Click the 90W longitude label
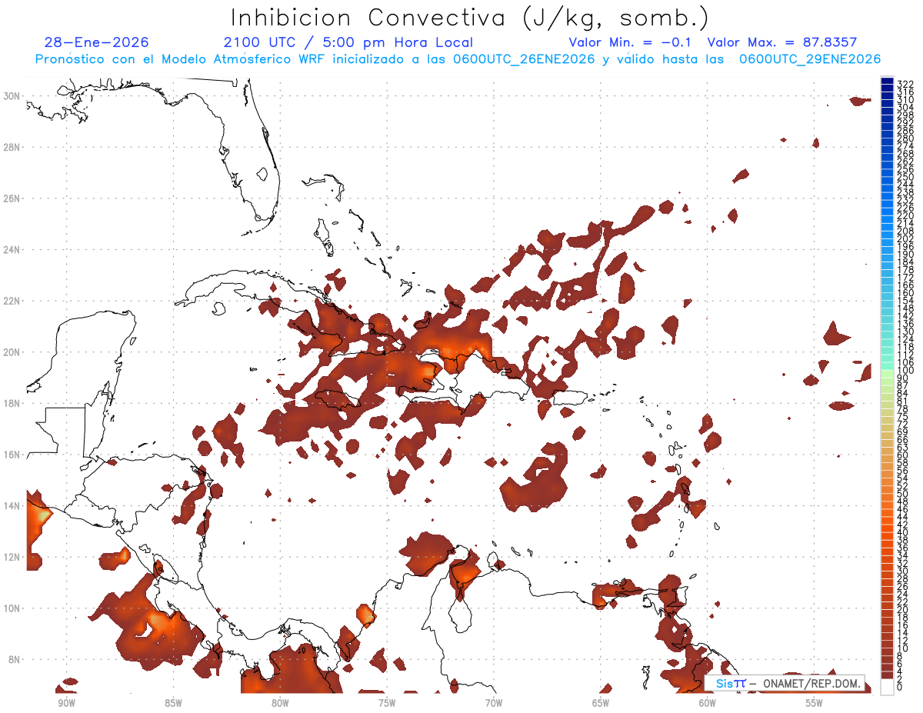This screenshot has height=713, width=923. tap(66, 701)
